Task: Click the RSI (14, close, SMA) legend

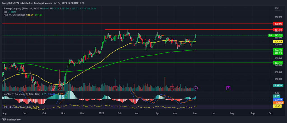Action: [x=21, y=107]
